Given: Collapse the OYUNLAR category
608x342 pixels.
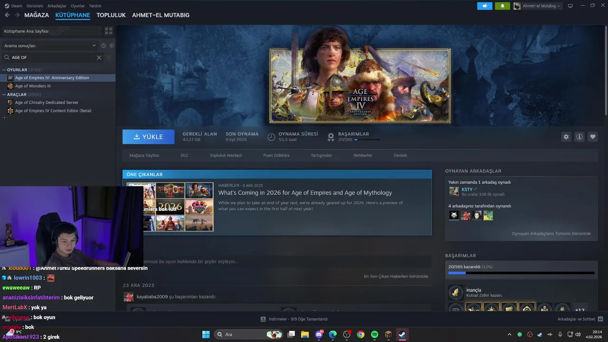Looking at the screenshot, I should (4, 70).
